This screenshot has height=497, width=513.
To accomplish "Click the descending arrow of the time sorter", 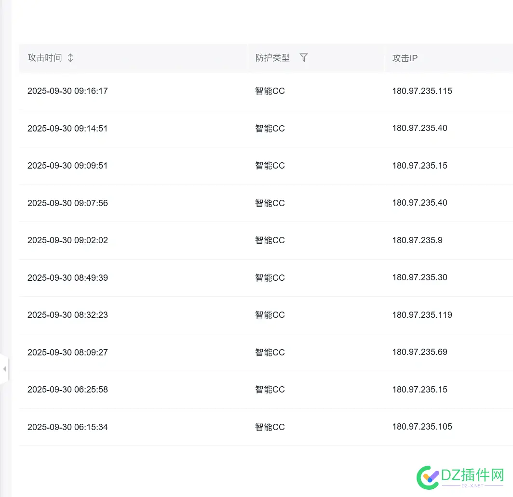I will coord(70,60).
